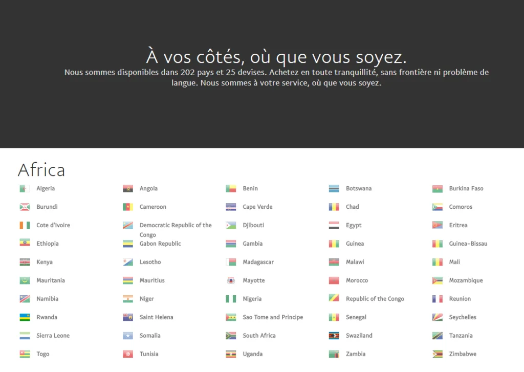Screen dimensions: 524x372
Task: Click the Africa section heading
Action: tap(41, 170)
